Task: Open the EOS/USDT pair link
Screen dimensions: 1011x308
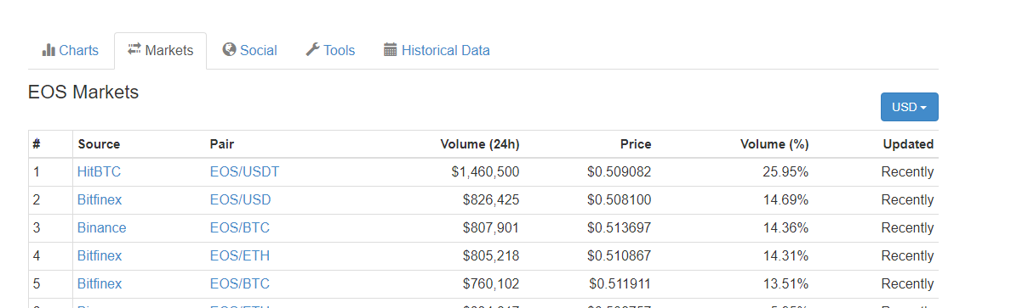Action: coord(244,172)
